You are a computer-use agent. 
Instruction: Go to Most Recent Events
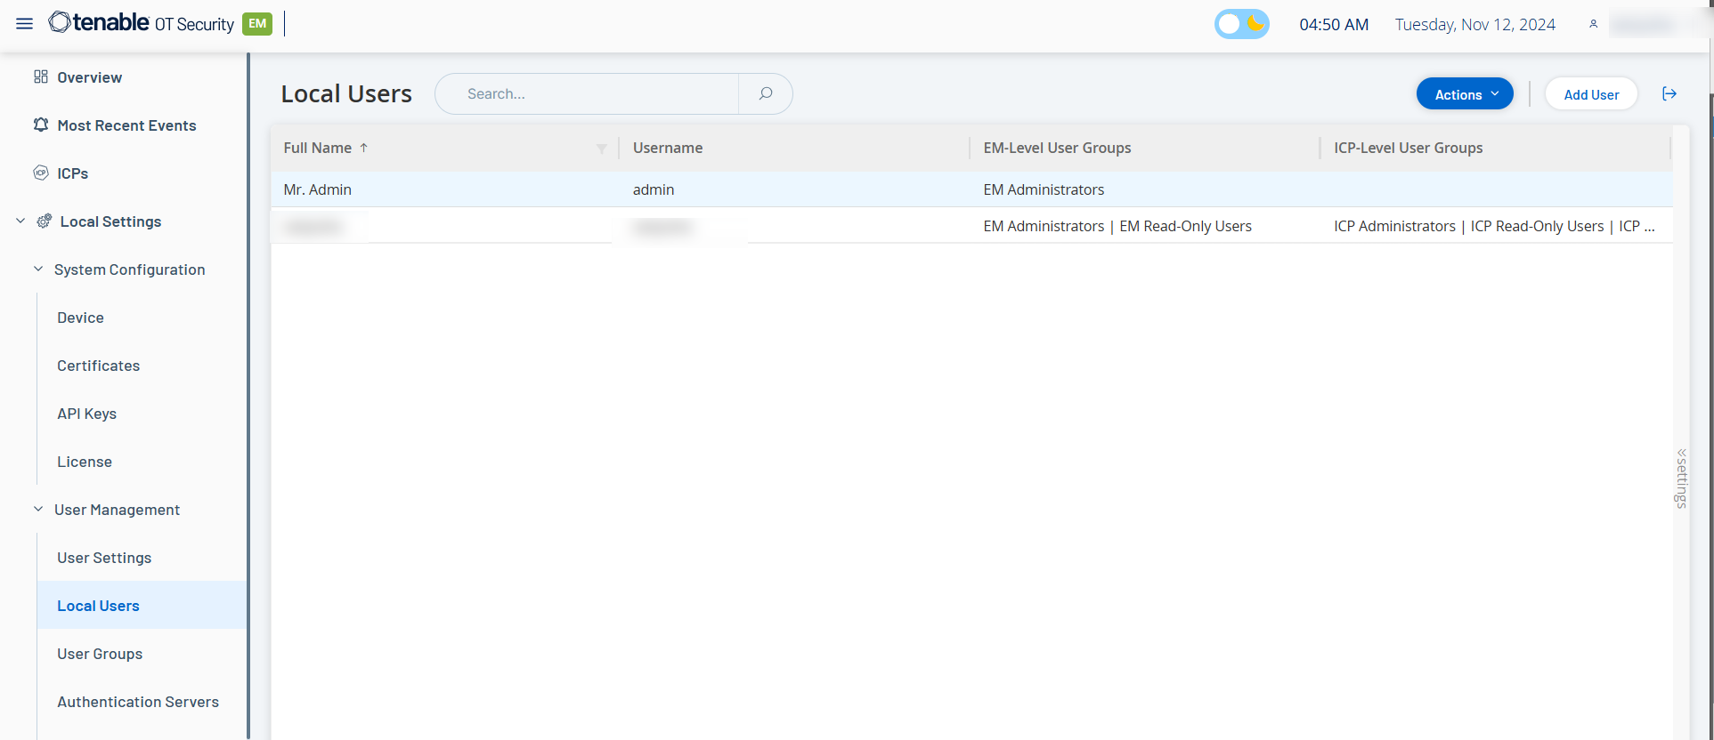126,125
